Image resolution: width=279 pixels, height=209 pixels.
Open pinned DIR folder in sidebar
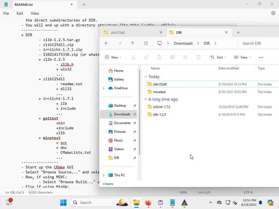coord(117,158)
